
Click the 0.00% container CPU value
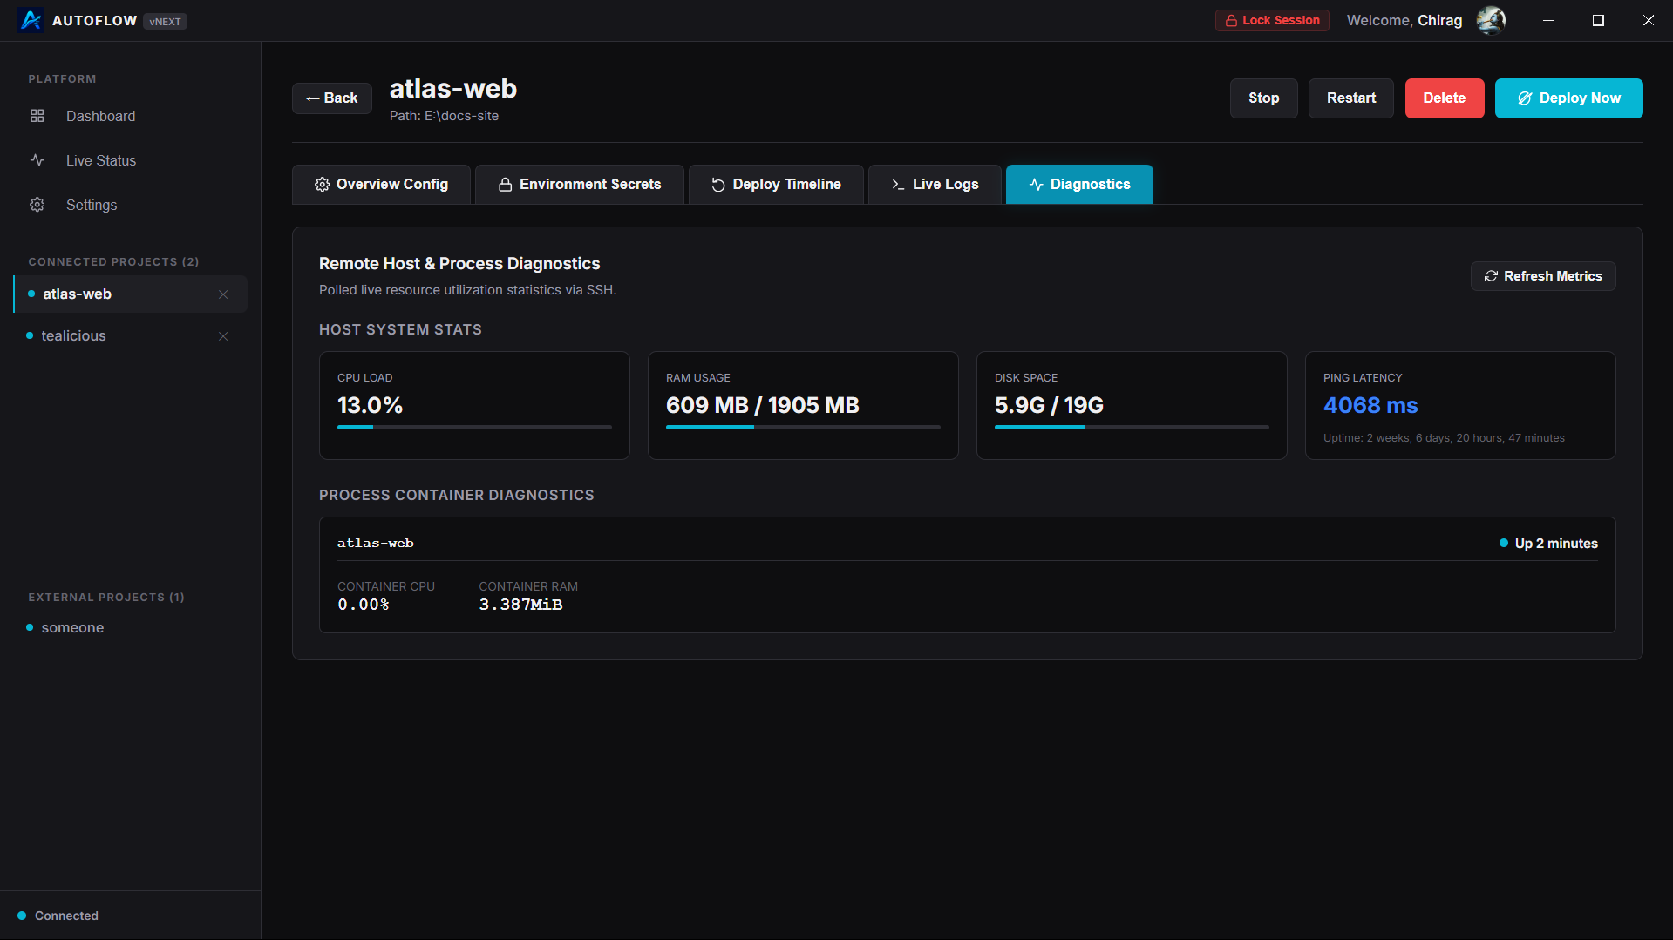[x=364, y=605]
